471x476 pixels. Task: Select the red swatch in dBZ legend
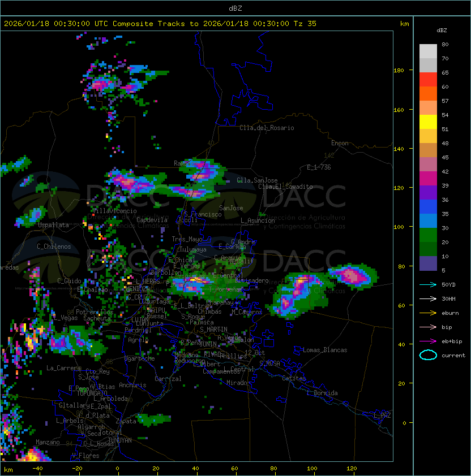point(428,80)
